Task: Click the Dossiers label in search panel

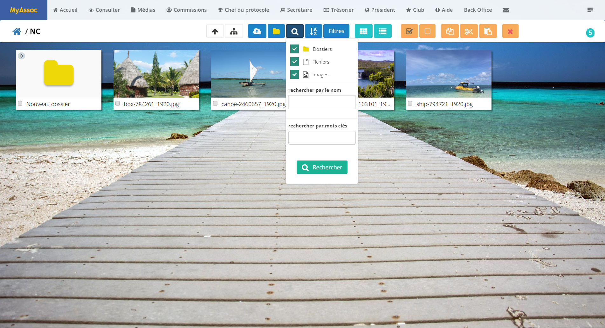Action: (322, 49)
